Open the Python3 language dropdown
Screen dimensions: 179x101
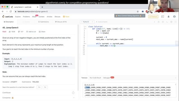87,22
